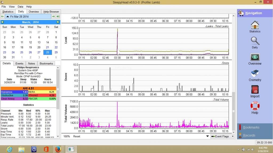Select March 24 in calendar
This screenshot has width=273, height=153.
[x=13, y=52]
